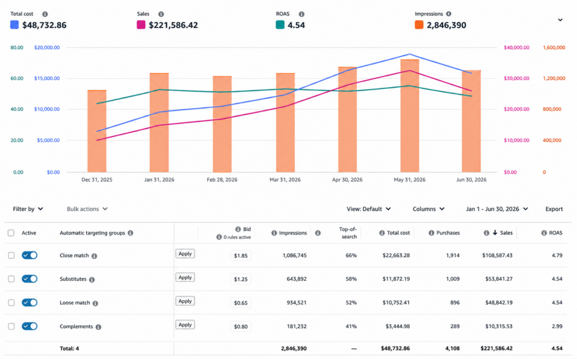Switch off the Complements active toggle
The height and width of the screenshot is (359, 577).
pyautogui.click(x=29, y=326)
